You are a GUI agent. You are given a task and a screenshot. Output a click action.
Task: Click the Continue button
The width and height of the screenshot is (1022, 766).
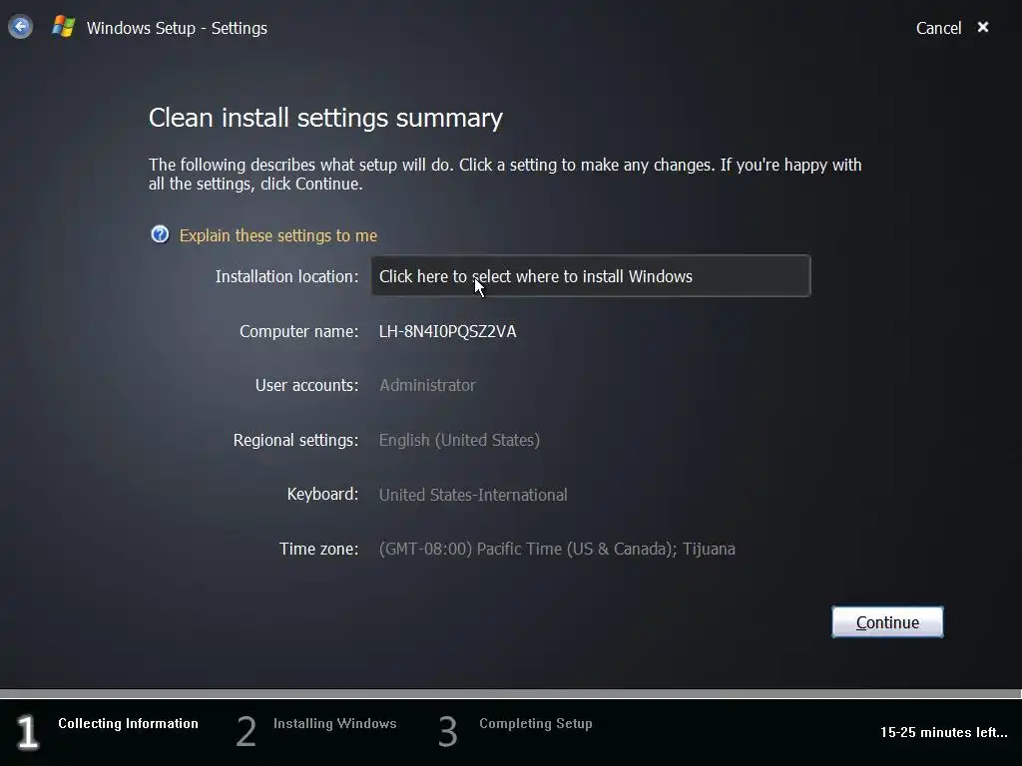click(x=887, y=622)
